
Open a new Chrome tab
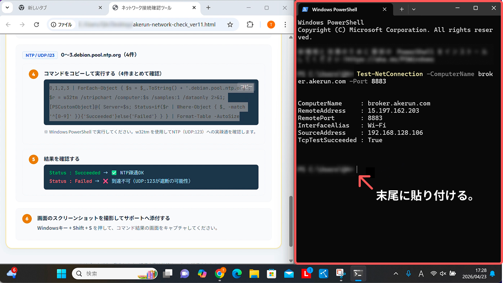pyautogui.click(x=208, y=8)
